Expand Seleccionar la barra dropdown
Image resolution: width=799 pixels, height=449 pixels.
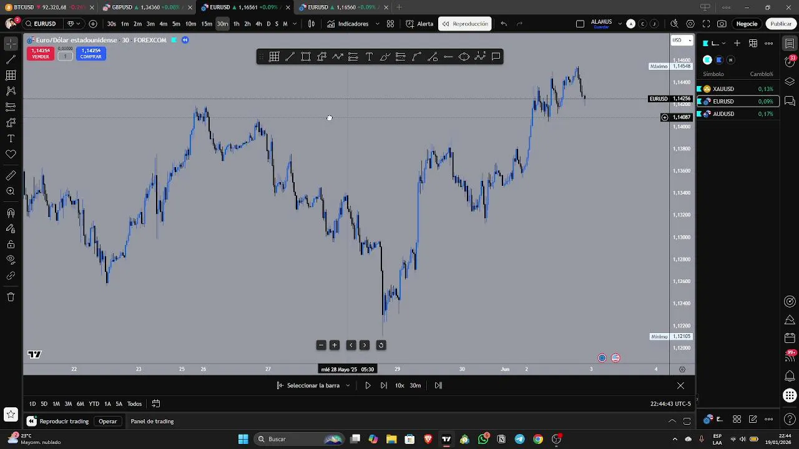pos(348,385)
